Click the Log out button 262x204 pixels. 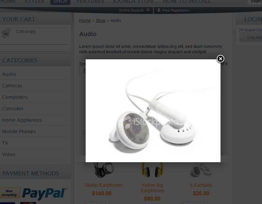coord(251,37)
